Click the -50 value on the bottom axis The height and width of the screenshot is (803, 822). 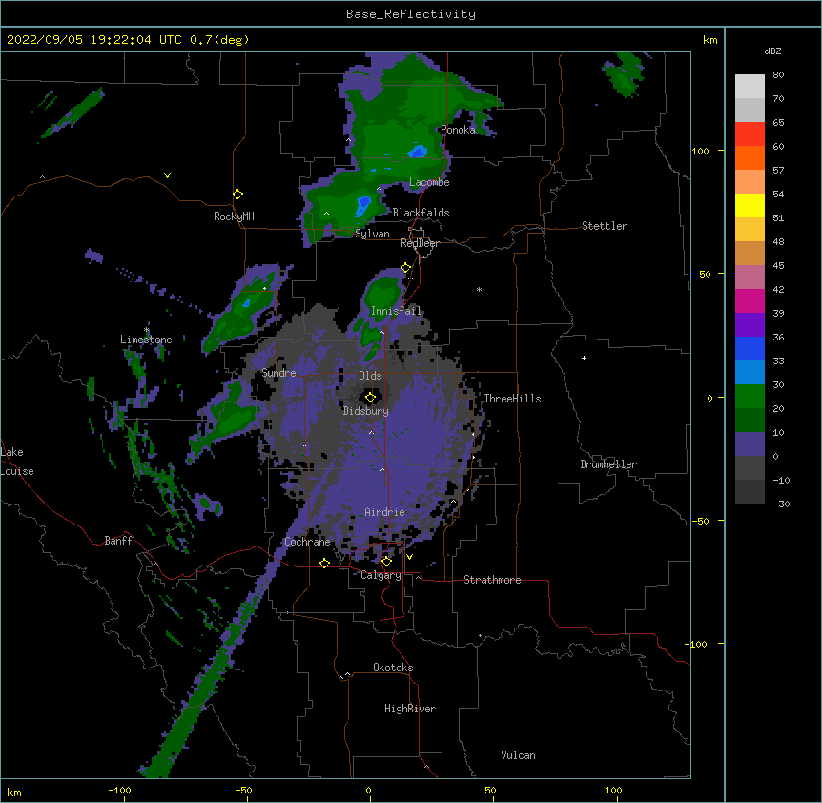point(243,790)
